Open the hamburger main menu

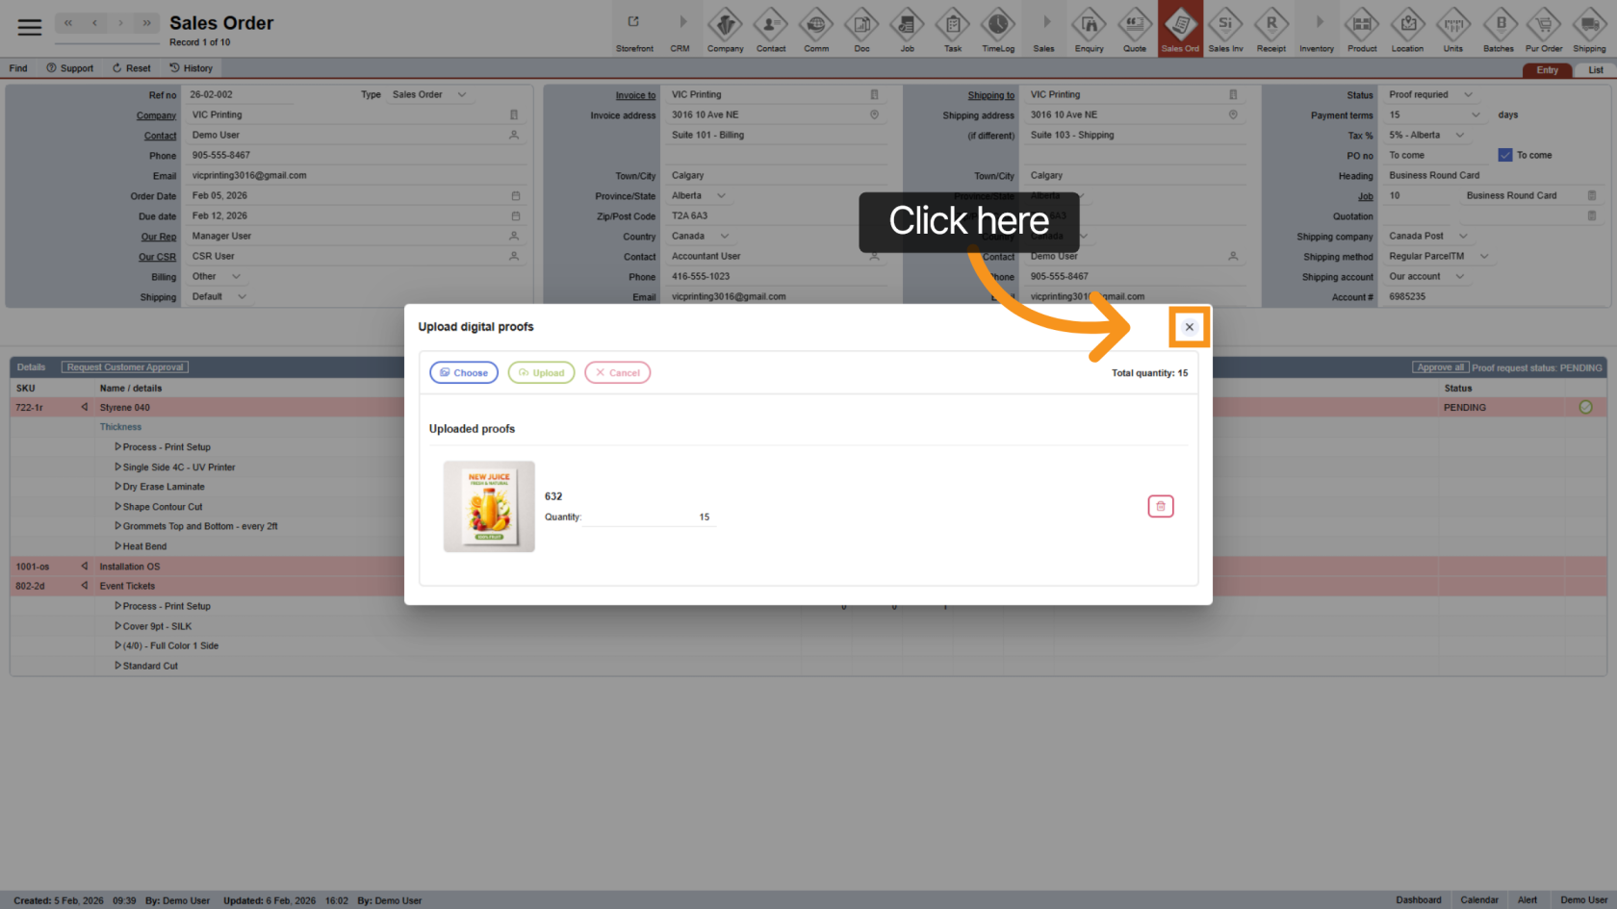click(30, 27)
